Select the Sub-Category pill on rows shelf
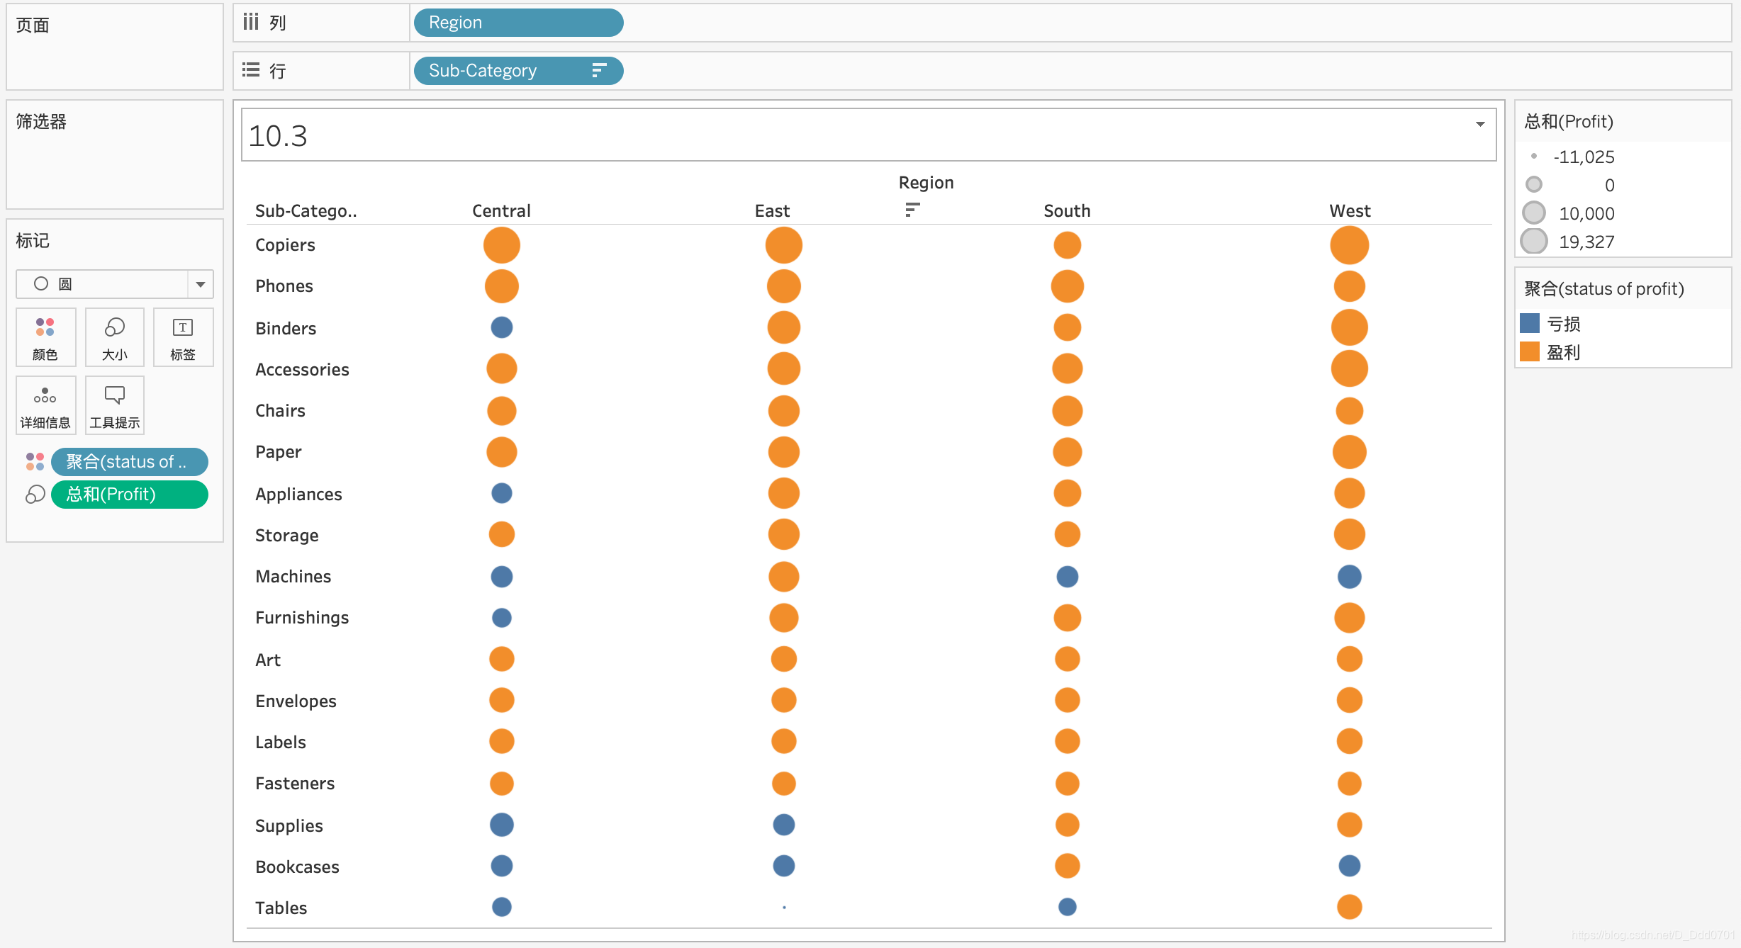Image resolution: width=1741 pixels, height=948 pixels. pos(518,71)
